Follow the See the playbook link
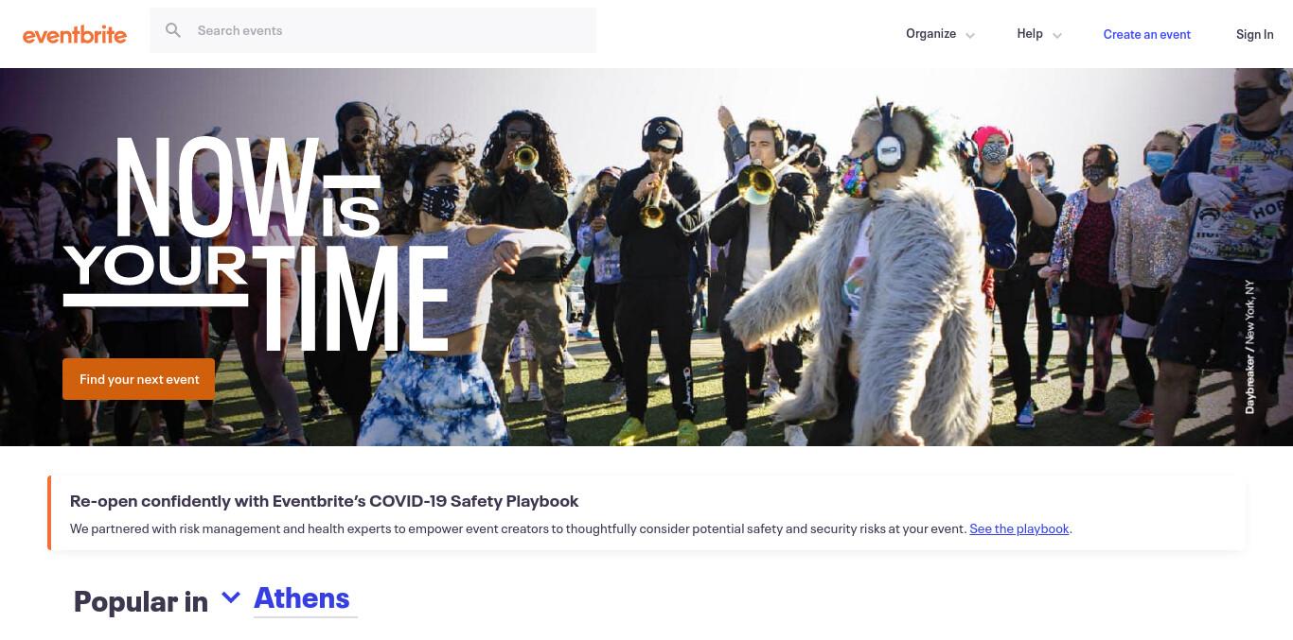The width and height of the screenshot is (1293, 640). (x=1018, y=528)
